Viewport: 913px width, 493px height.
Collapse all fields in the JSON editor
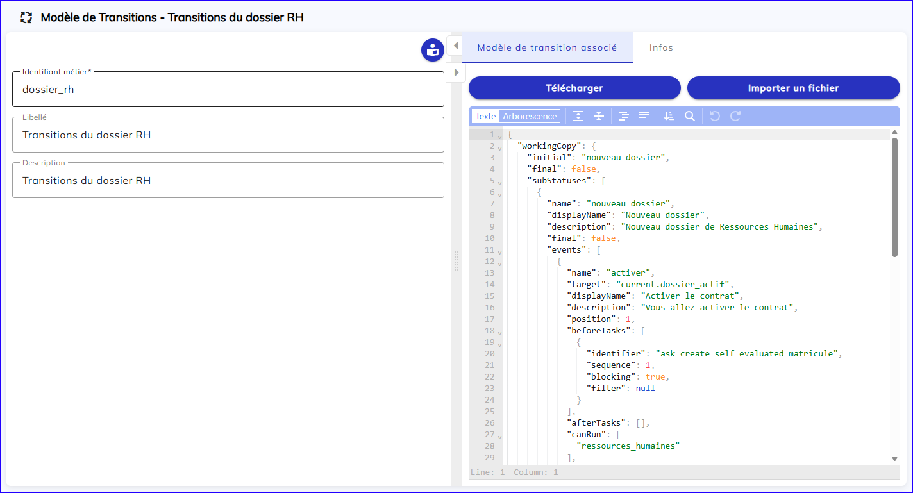pyautogui.click(x=599, y=116)
